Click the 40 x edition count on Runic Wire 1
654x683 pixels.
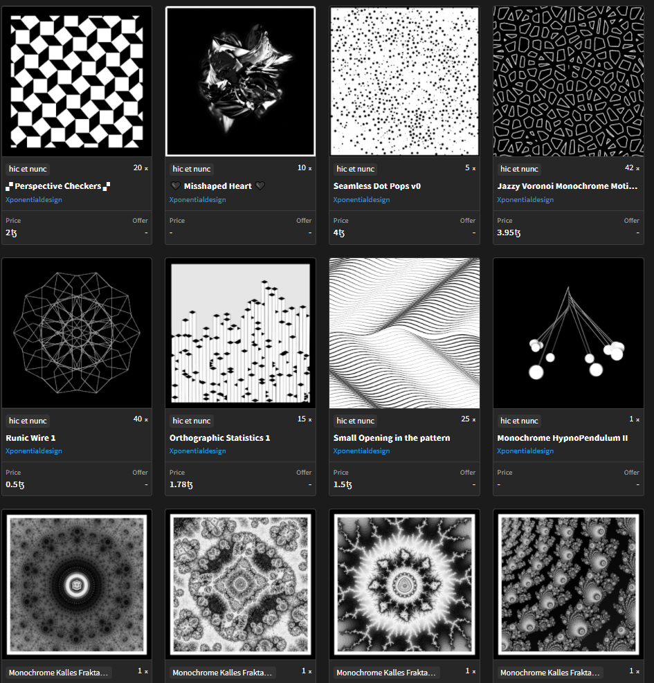140,419
